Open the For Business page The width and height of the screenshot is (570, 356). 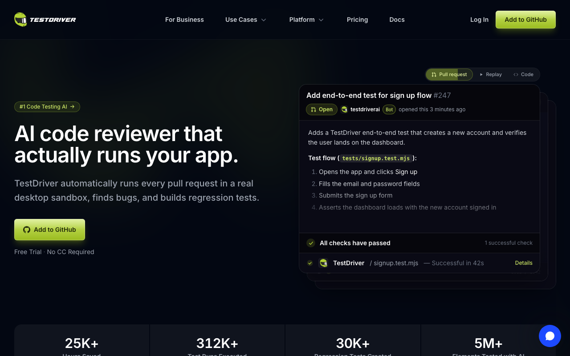pyautogui.click(x=184, y=20)
